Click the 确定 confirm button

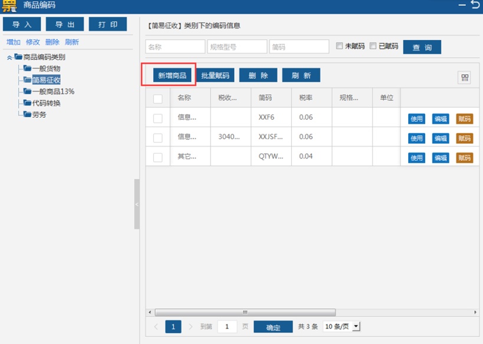click(x=273, y=328)
